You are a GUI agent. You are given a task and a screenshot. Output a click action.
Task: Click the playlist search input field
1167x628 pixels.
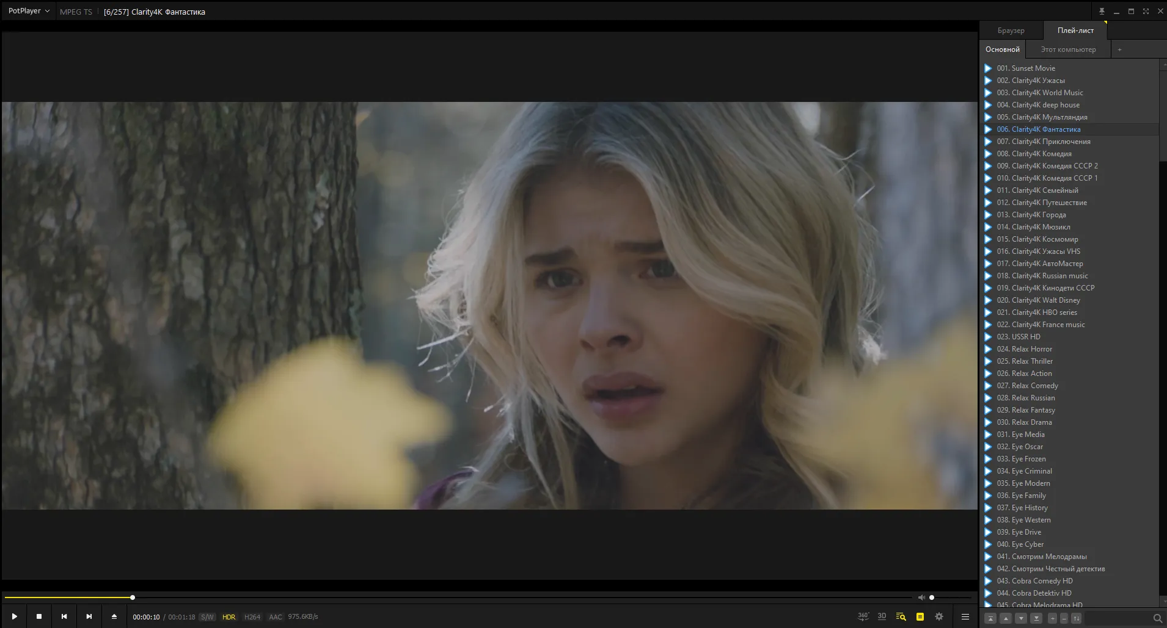[x=1118, y=618]
